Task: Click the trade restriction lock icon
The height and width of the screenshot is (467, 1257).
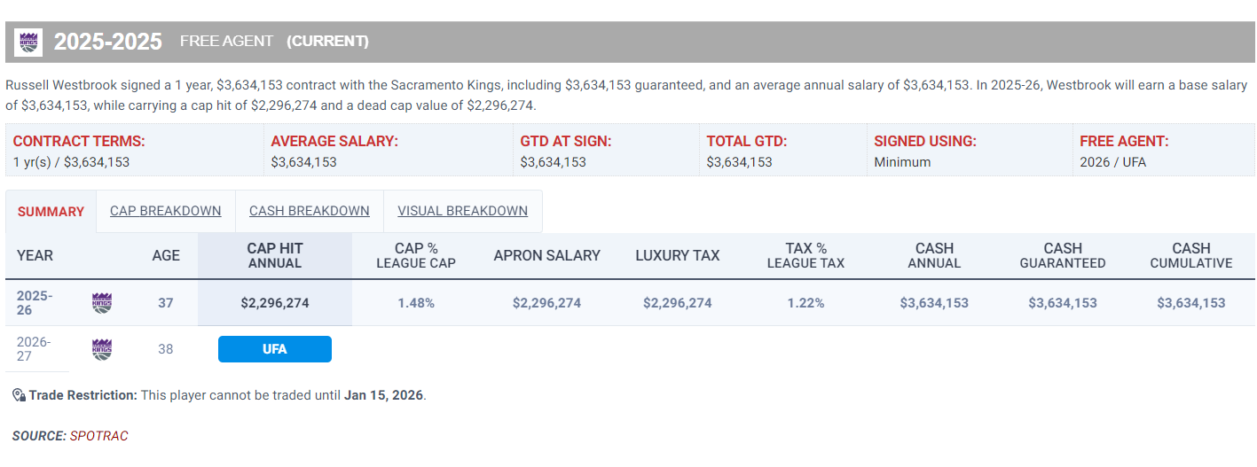Action: click(19, 395)
